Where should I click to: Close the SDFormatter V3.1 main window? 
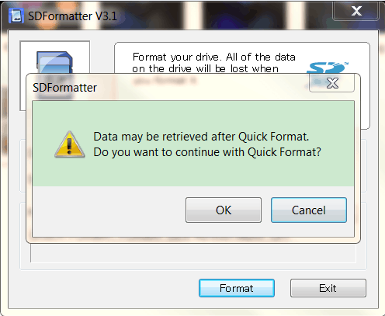(356, 11)
